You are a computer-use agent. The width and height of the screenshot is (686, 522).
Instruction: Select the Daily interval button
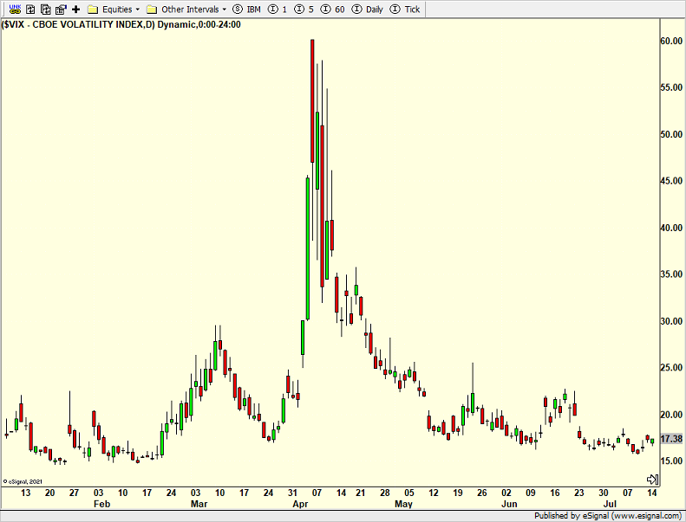click(x=368, y=10)
